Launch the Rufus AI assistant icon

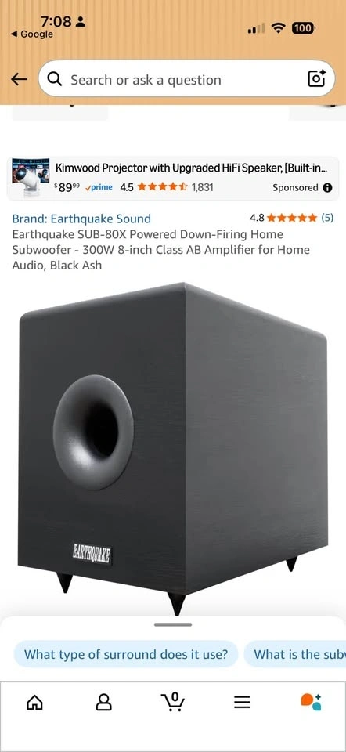[x=311, y=702]
